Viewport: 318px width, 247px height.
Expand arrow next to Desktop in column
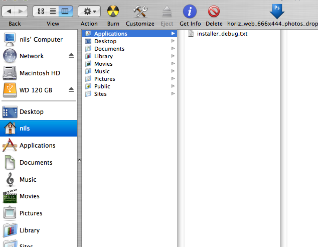pyautogui.click(x=173, y=41)
